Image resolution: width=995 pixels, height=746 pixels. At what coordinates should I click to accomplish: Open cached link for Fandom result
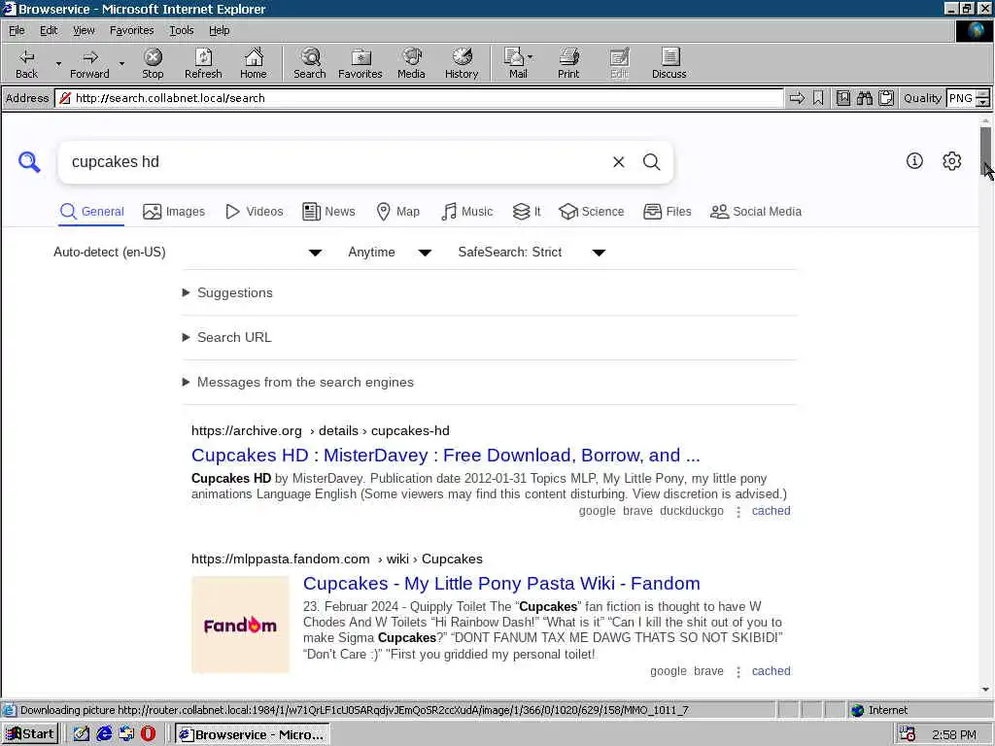point(771,671)
